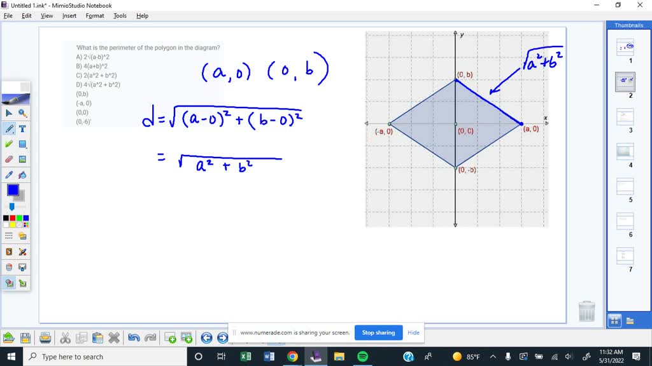Viewport: 652px width, 366px height.
Task: Select the Text tool
Action: coord(22,128)
